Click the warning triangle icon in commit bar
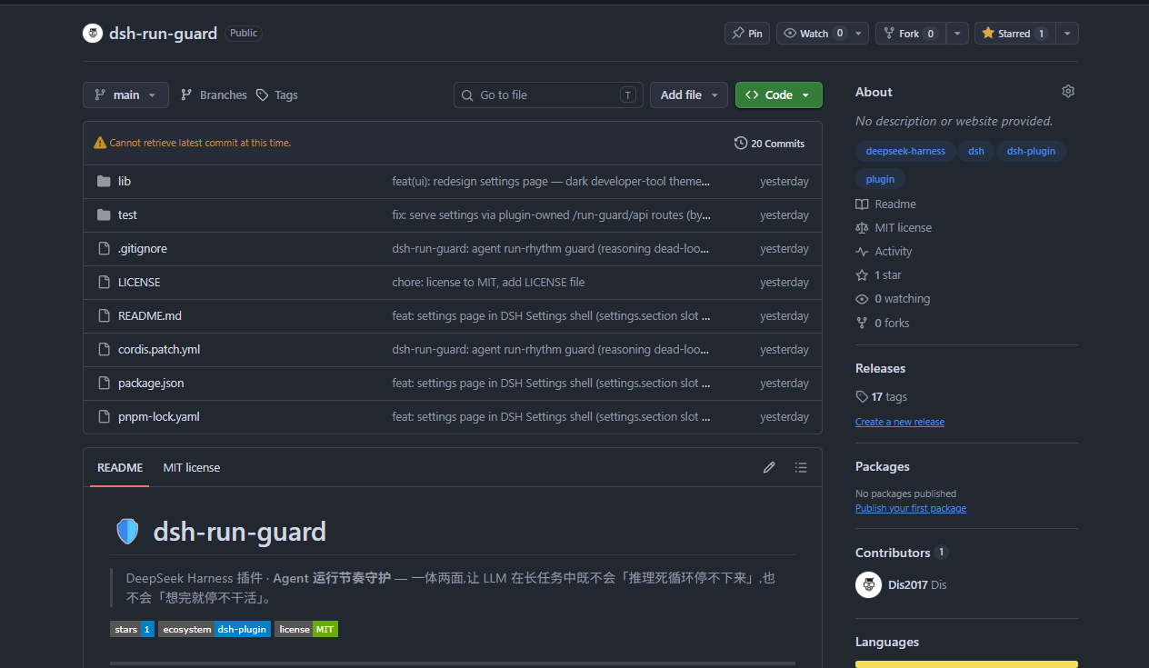Image resolution: width=1149 pixels, height=668 pixels. [100, 144]
